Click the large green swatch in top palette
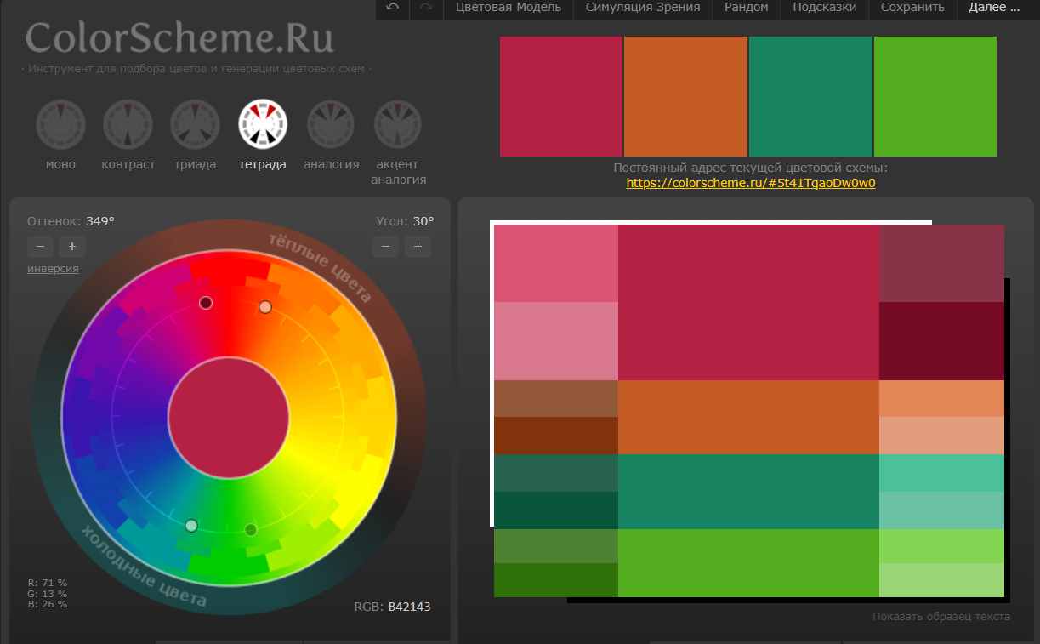 (x=935, y=96)
